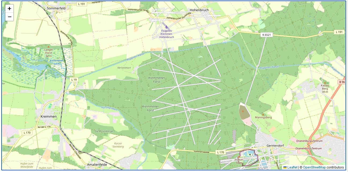
Task: Click the Kremmen town label
Action: coord(49,116)
